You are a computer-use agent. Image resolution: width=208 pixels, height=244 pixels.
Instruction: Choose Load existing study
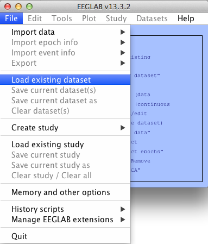coord(65,145)
